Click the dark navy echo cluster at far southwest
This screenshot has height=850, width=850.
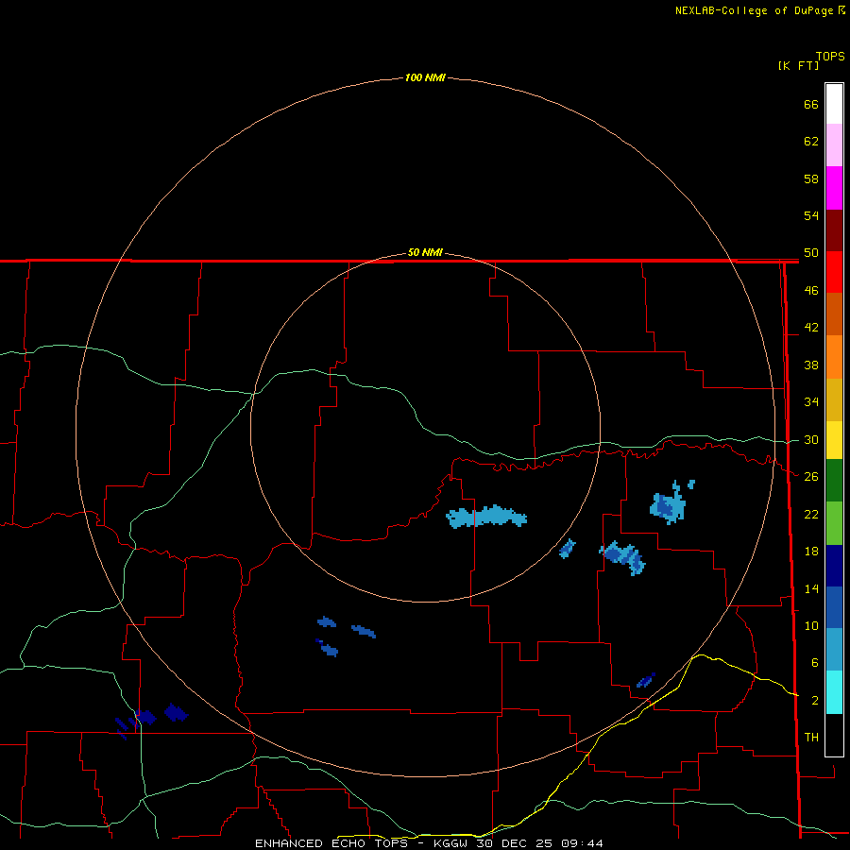(x=151, y=720)
